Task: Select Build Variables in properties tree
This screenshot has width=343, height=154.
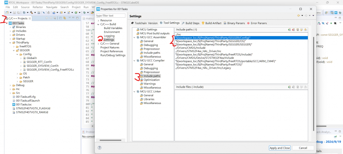Action: click(x=113, y=28)
